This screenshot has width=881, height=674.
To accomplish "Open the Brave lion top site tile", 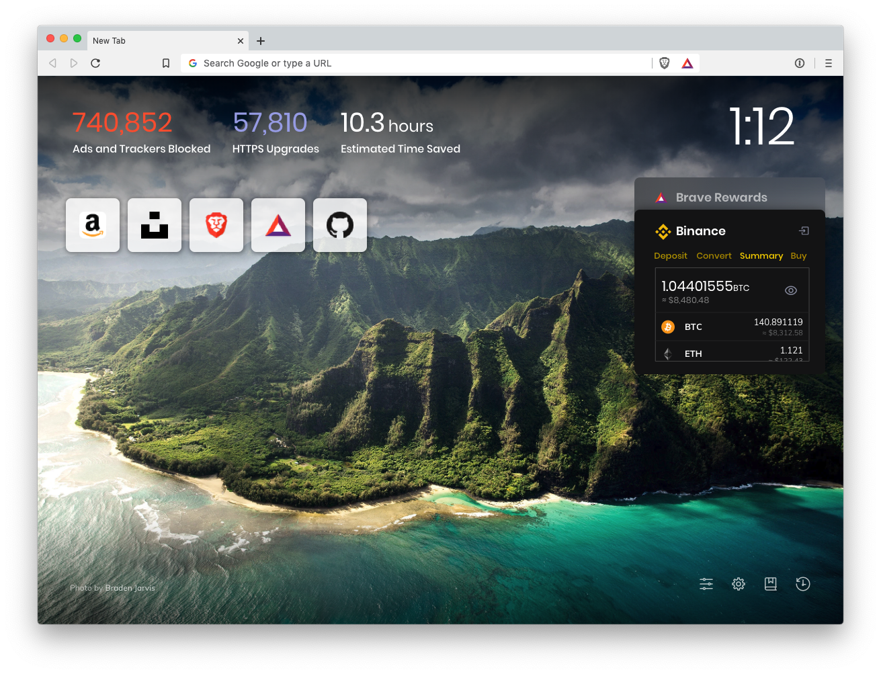I will pos(216,225).
